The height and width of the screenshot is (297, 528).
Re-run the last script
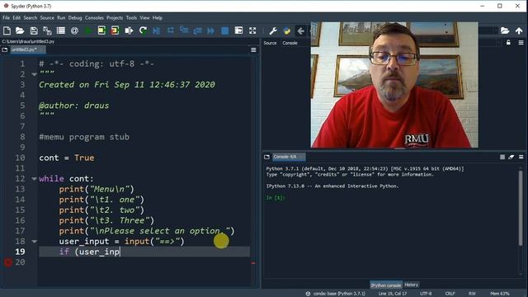pyautogui.click(x=143, y=31)
